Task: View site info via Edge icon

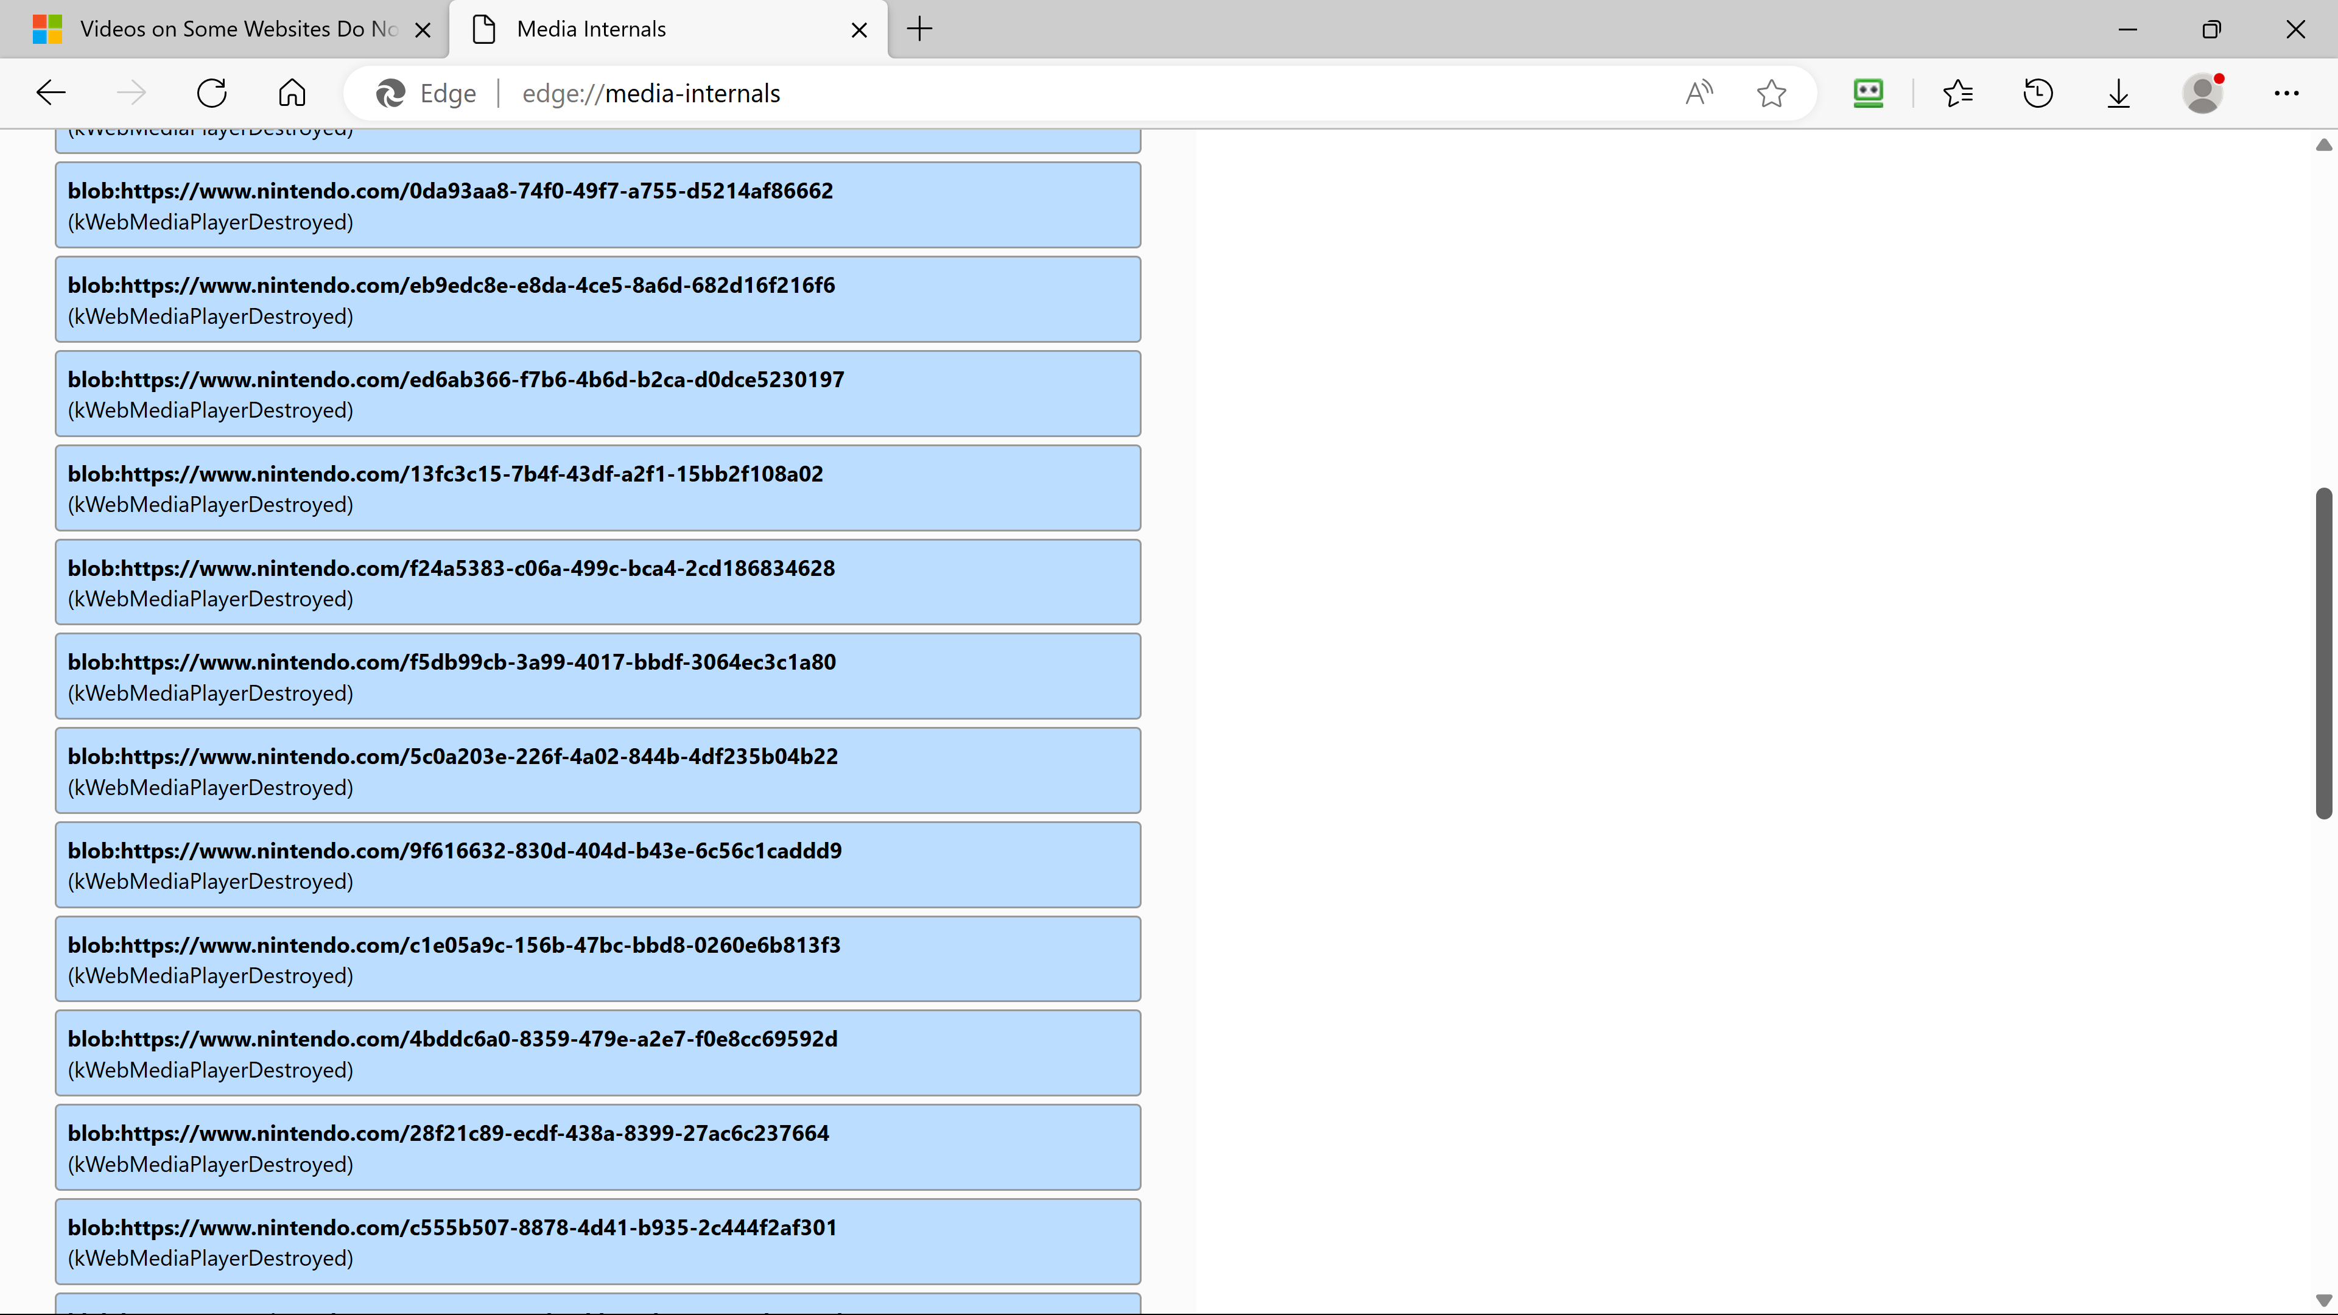Action: 426,94
